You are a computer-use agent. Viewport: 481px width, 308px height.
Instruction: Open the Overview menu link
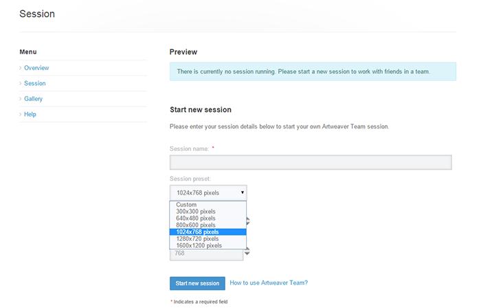36,68
